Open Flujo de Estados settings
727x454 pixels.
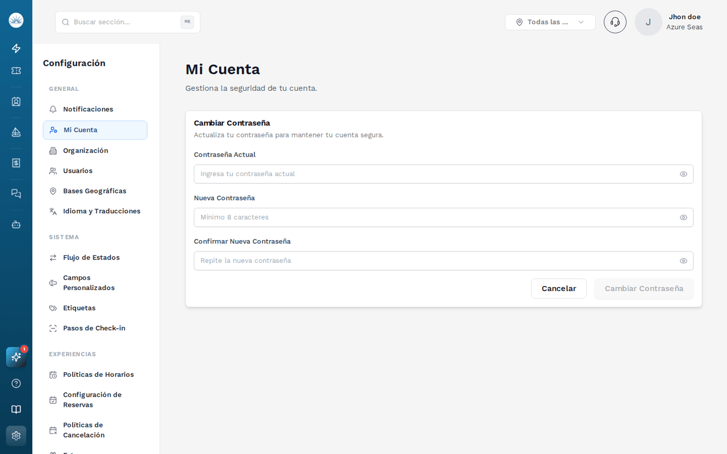(x=95, y=258)
